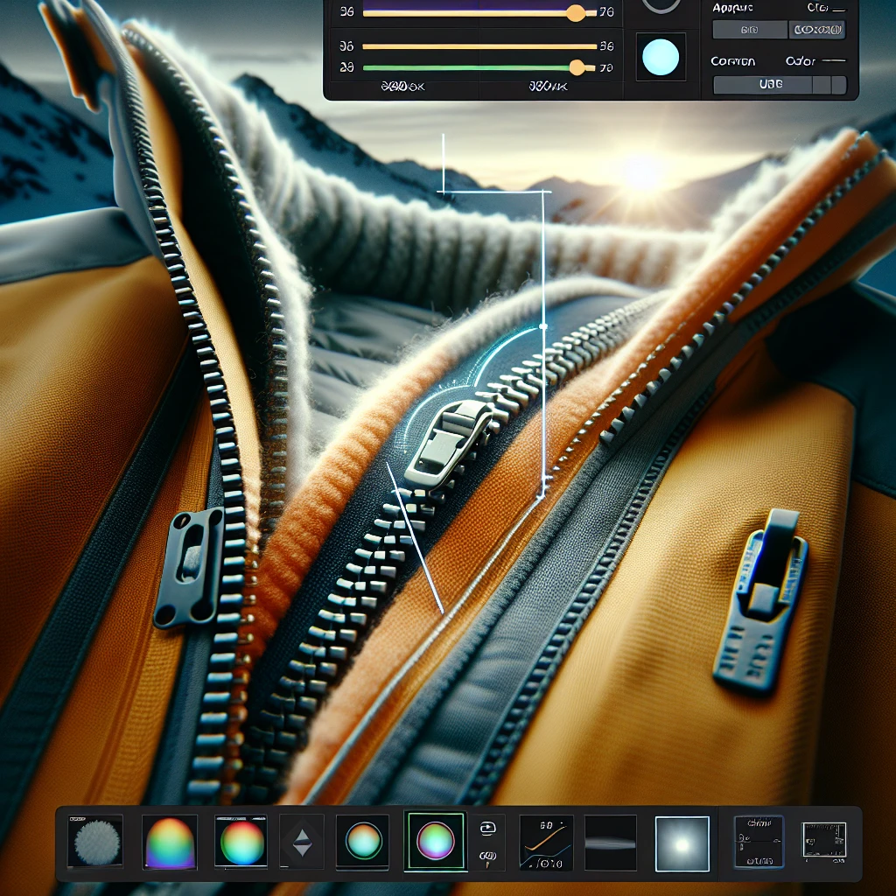The image size is (896, 896).
Task: Click the small node handle on the vertical guide line
Action: pyautogui.click(x=542, y=326)
